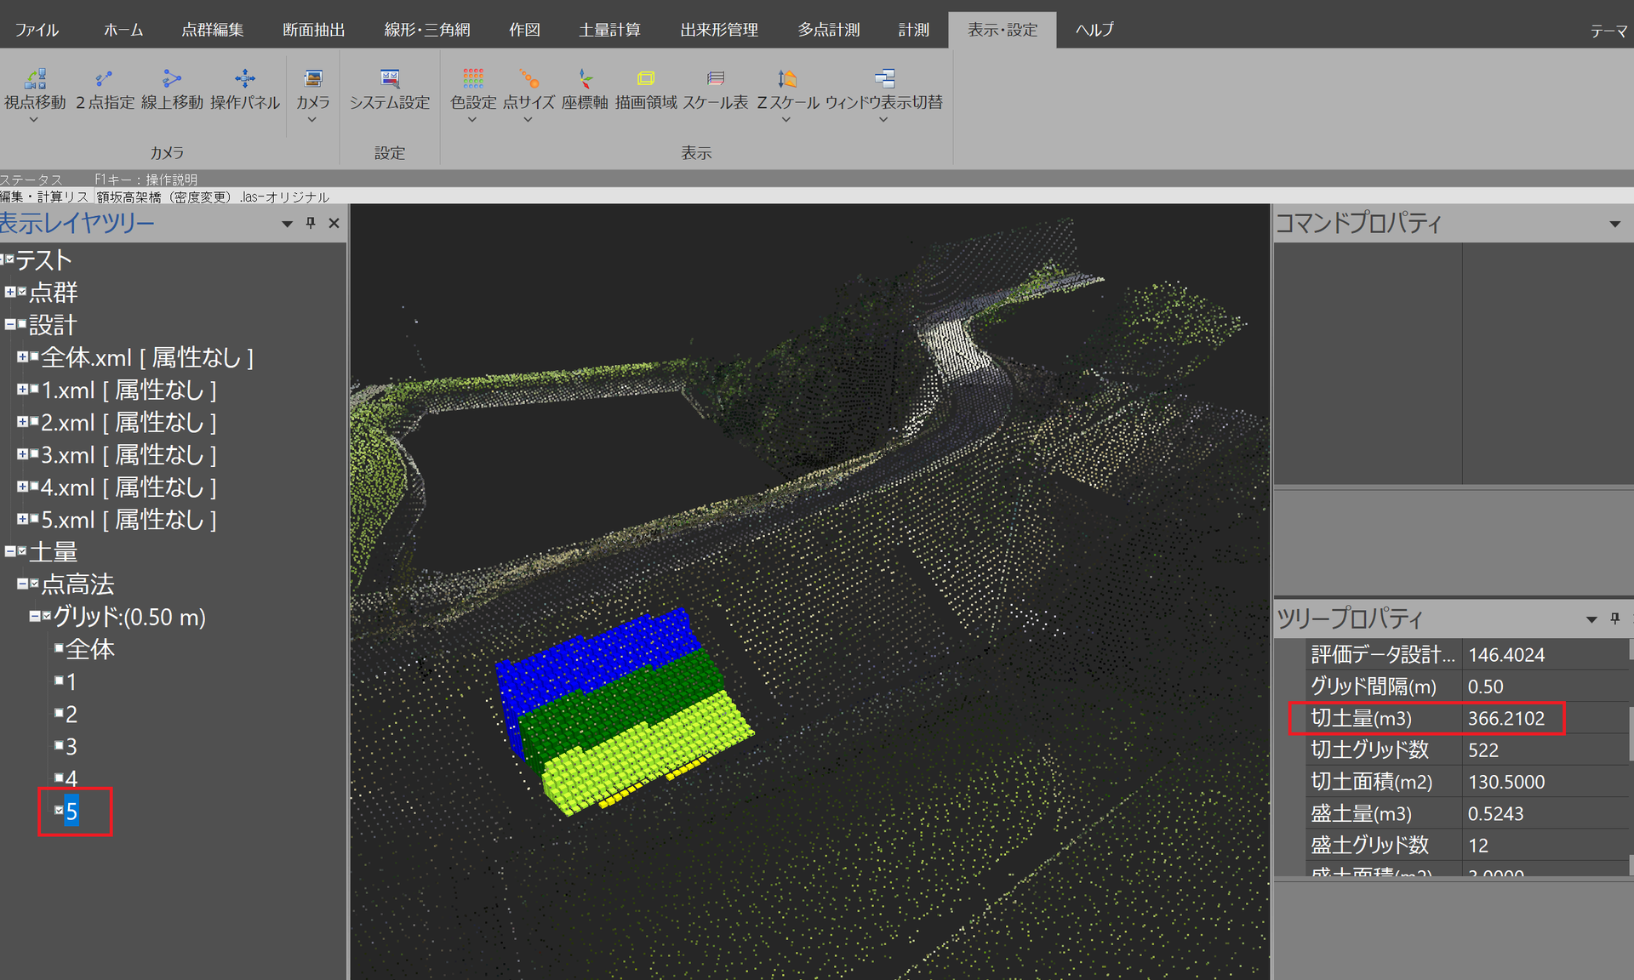1634x980 pixels.
Task: Open the Zスケール dropdown arrow
Action: pos(786,120)
